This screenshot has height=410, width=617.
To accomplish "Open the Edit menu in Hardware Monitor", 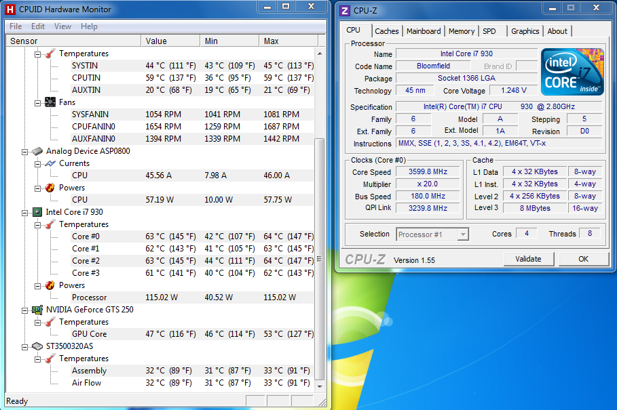I will [x=38, y=26].
